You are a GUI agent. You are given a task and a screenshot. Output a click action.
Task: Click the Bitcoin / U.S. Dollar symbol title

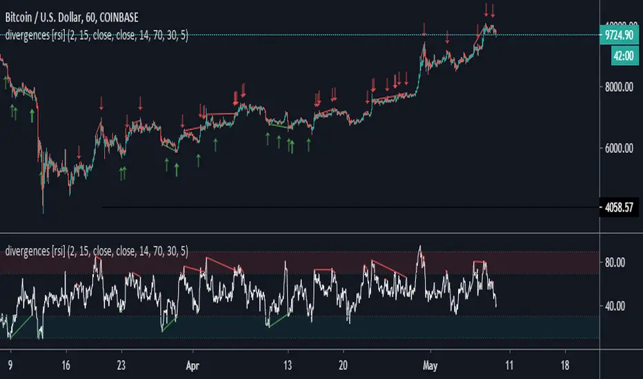(72, 17)
